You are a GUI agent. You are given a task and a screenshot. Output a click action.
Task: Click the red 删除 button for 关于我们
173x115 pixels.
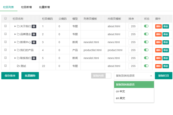(158, 26)
